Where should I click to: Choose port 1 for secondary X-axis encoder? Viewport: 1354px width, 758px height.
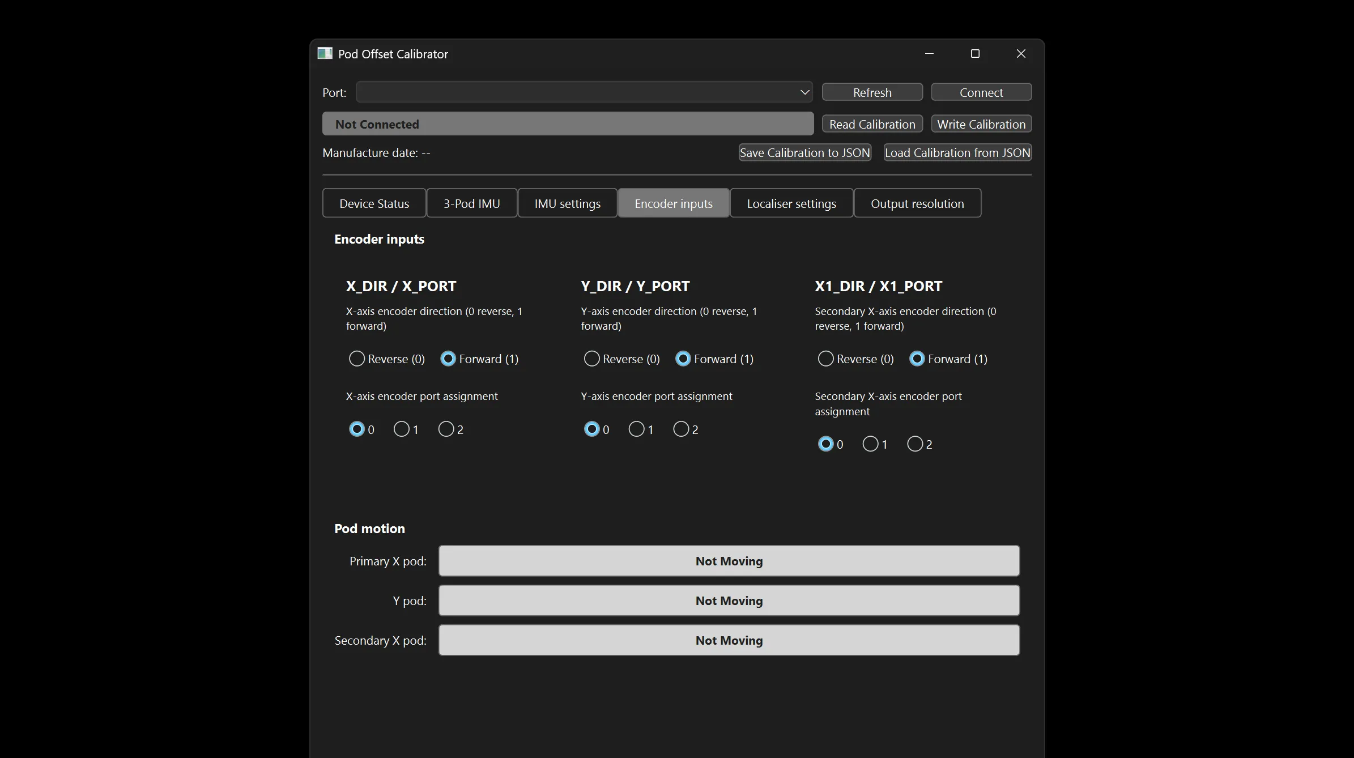(x=875, y=444)
